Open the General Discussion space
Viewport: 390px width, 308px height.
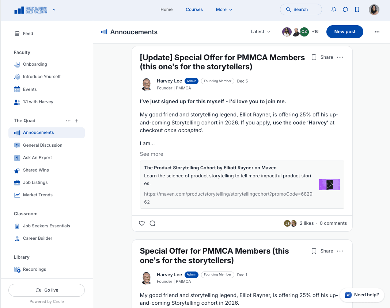pyautogui.click(x=46, y=145)
